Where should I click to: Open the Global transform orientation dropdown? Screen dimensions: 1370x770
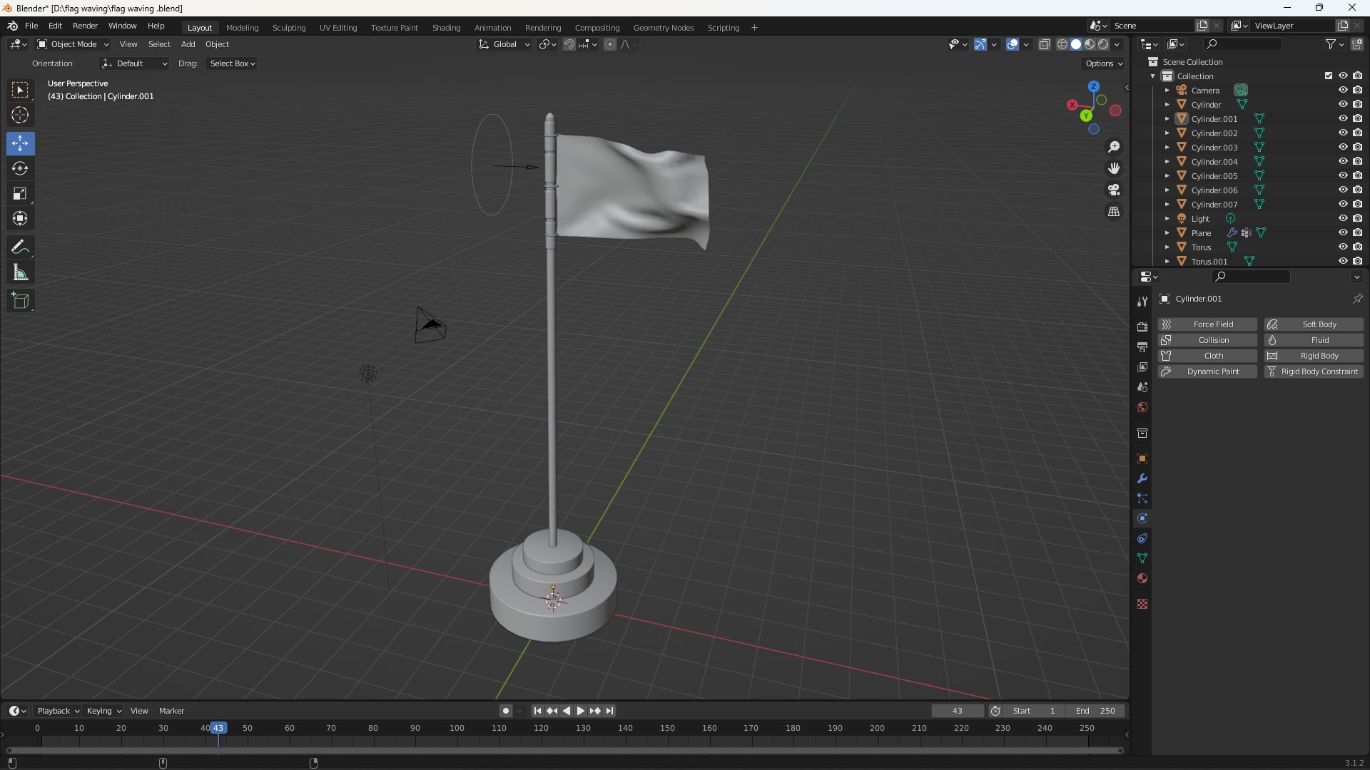click(x=504, y=44)
